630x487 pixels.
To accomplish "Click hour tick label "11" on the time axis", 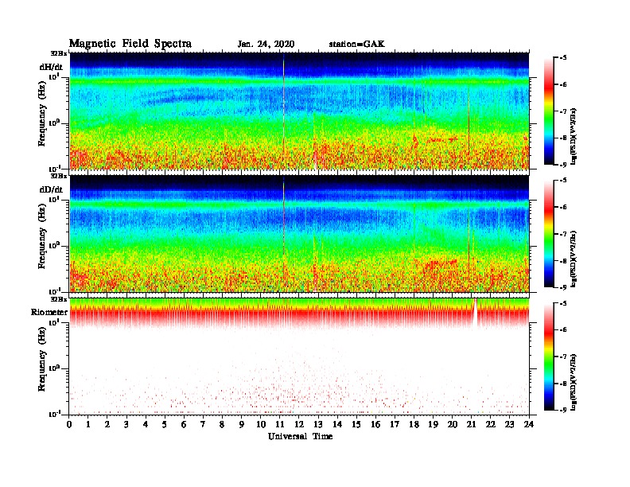I will pyautogui.click(x=280, y=424).
